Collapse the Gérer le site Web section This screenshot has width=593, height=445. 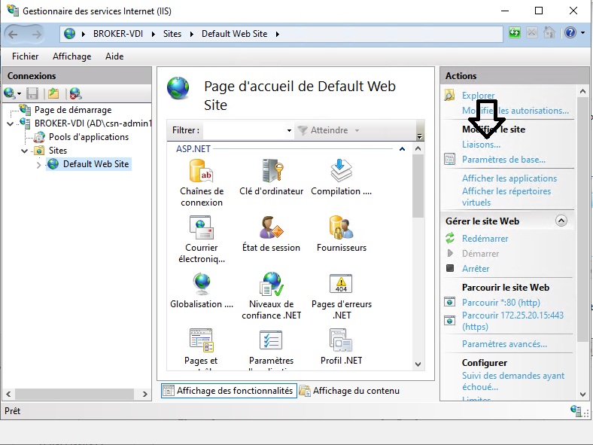(x=561, y=221)
